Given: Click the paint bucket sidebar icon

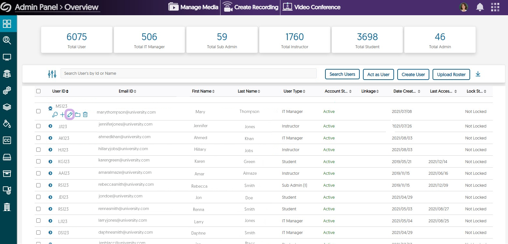Looking at the screenshot, I should pyautogui.click(x=7, y=124).
